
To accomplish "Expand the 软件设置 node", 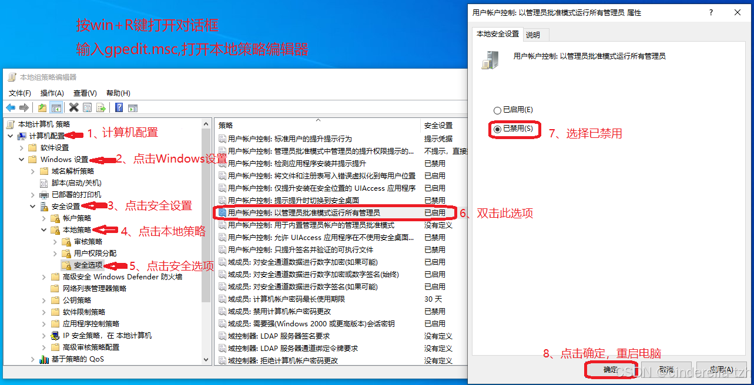I will tap(22, 147).
